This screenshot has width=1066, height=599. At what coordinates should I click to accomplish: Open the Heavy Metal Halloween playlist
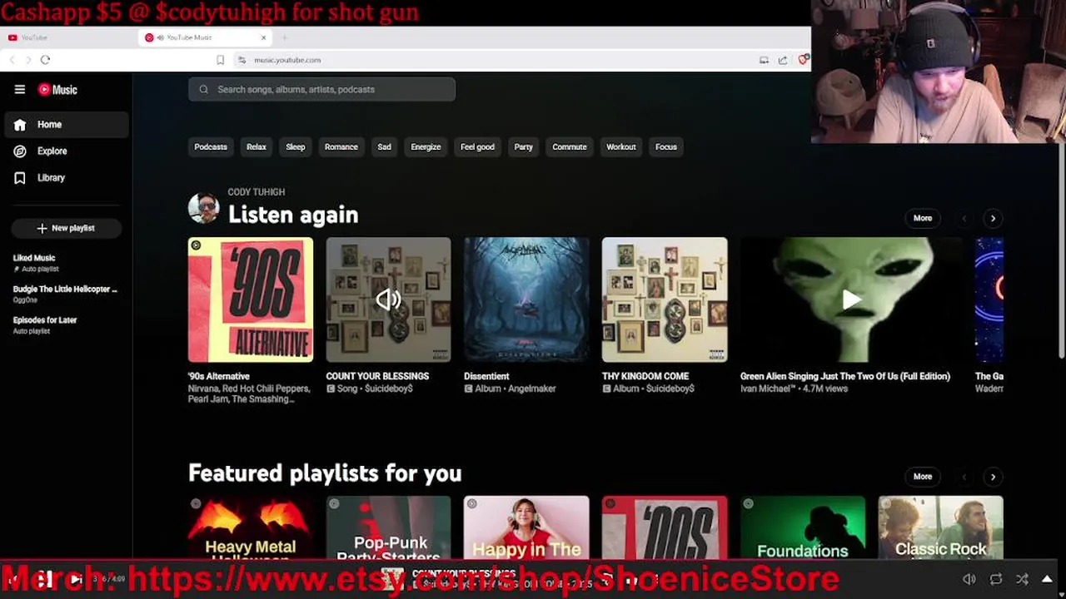(x=251, y=528)
